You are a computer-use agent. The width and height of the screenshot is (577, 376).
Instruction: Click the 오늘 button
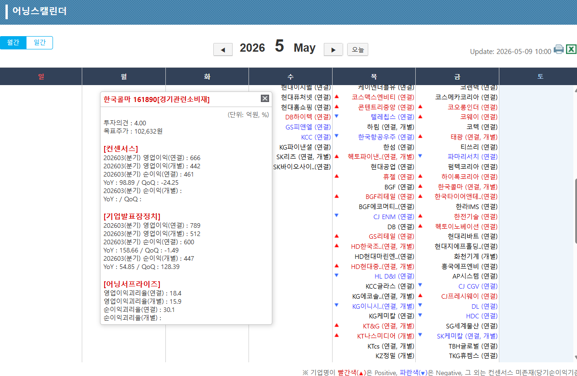pos(358,49)
